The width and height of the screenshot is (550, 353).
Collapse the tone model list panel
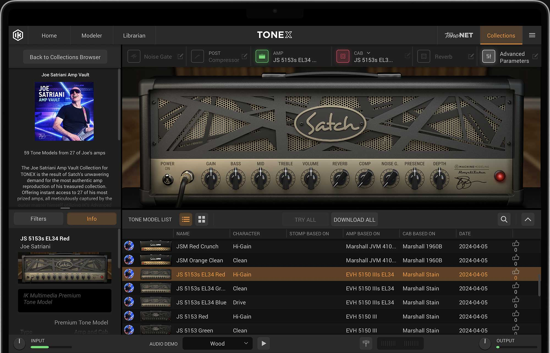(528, 219)
